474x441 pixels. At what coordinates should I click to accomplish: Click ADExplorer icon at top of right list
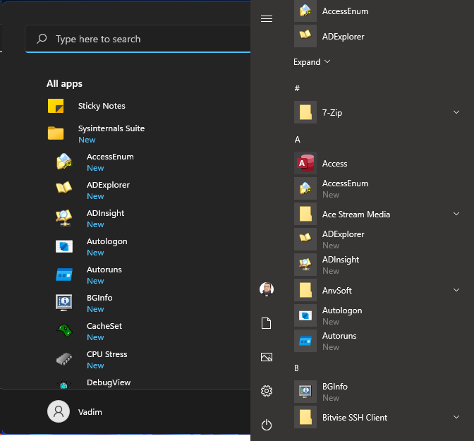tap(305, 36)
